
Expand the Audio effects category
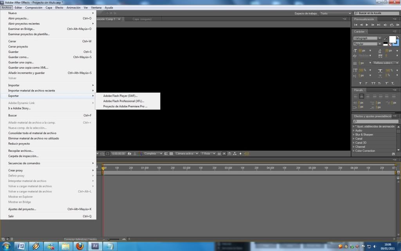pyautogui.click(x=354, y=130)
